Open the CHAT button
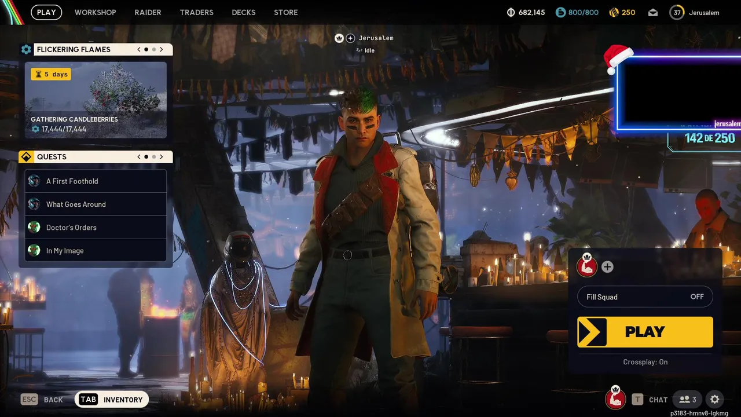Image resolution: width=741 pixels, height=417 pixels. pos(650,400)
